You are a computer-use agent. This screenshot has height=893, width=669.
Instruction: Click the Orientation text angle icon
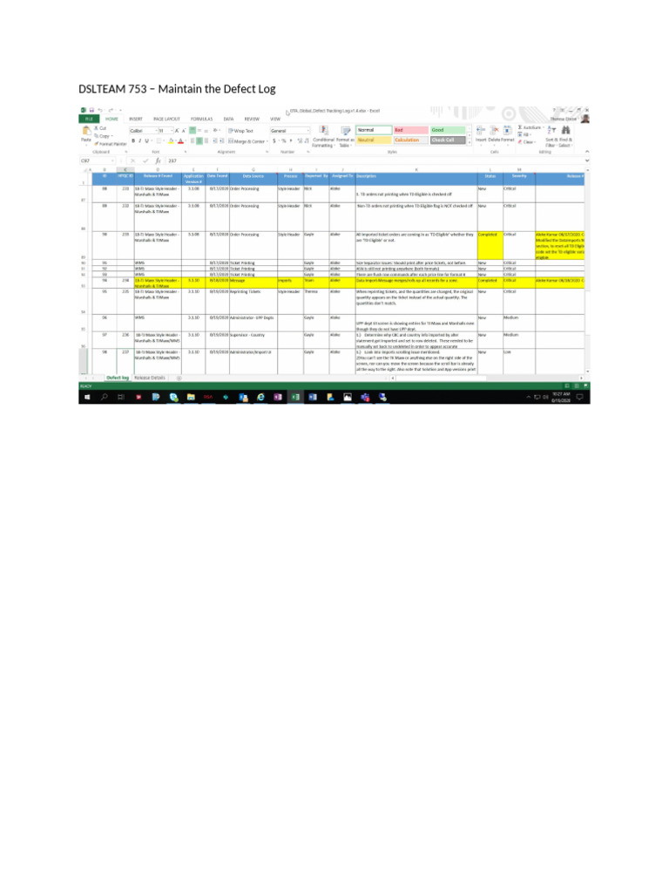pos(216,131)
